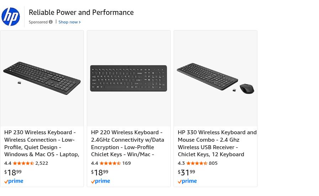Open the Shop now link
This screenshot has width=319, height=196.
coord(68,22)
